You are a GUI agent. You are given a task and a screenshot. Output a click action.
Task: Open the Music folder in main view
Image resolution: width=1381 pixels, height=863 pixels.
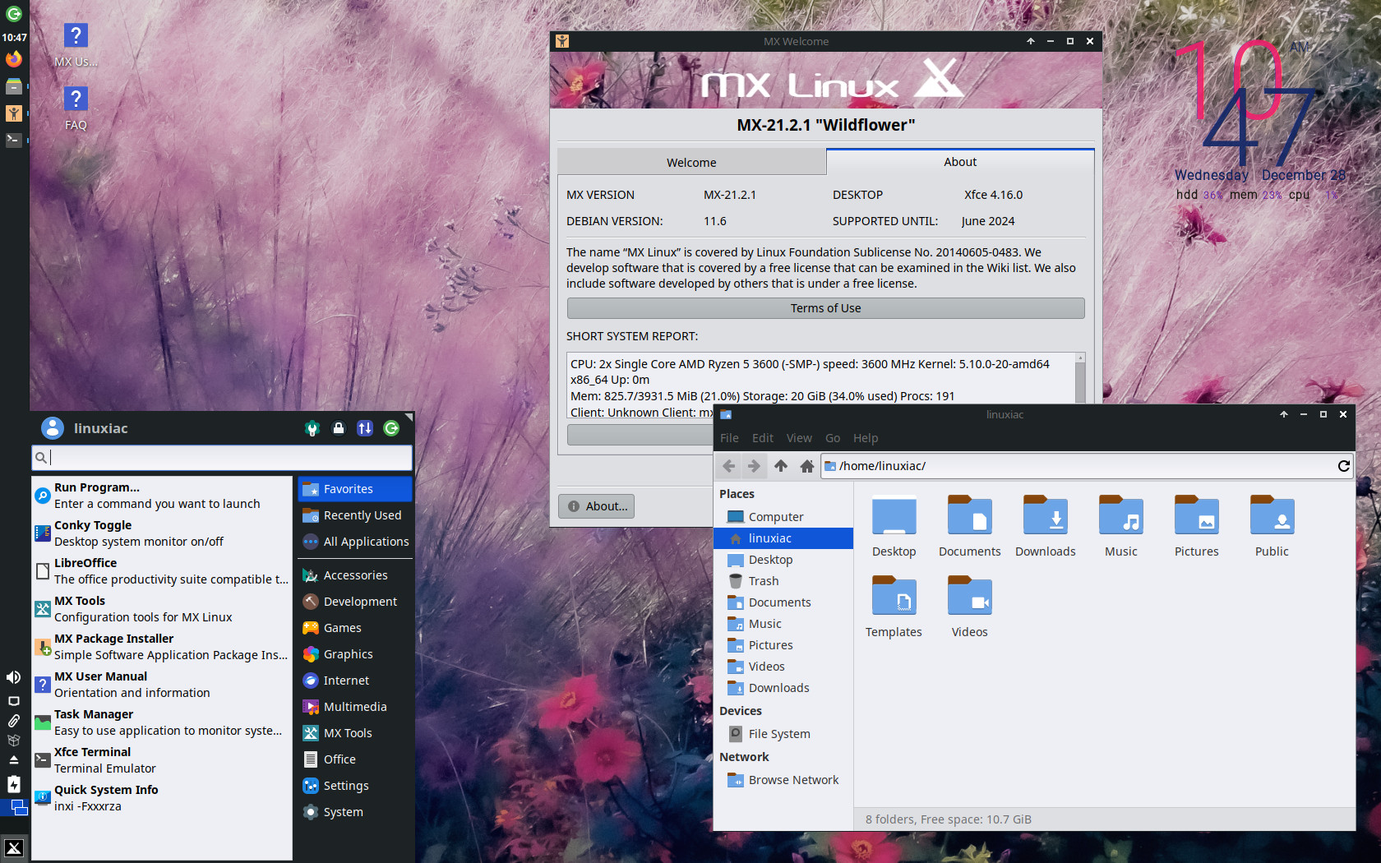point(1121,526)
